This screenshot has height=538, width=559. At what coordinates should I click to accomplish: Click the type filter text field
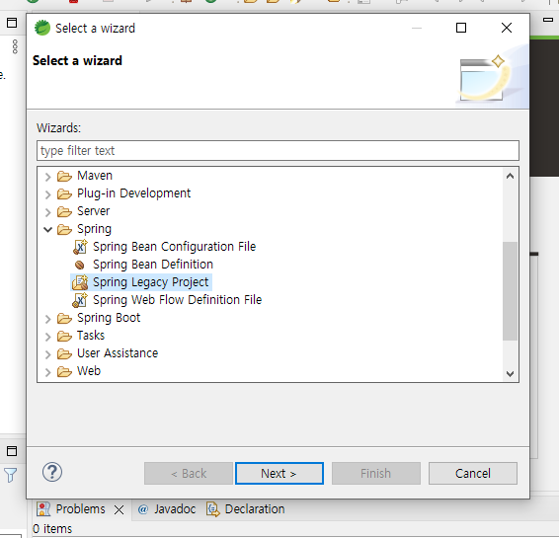tap(278, 151)
